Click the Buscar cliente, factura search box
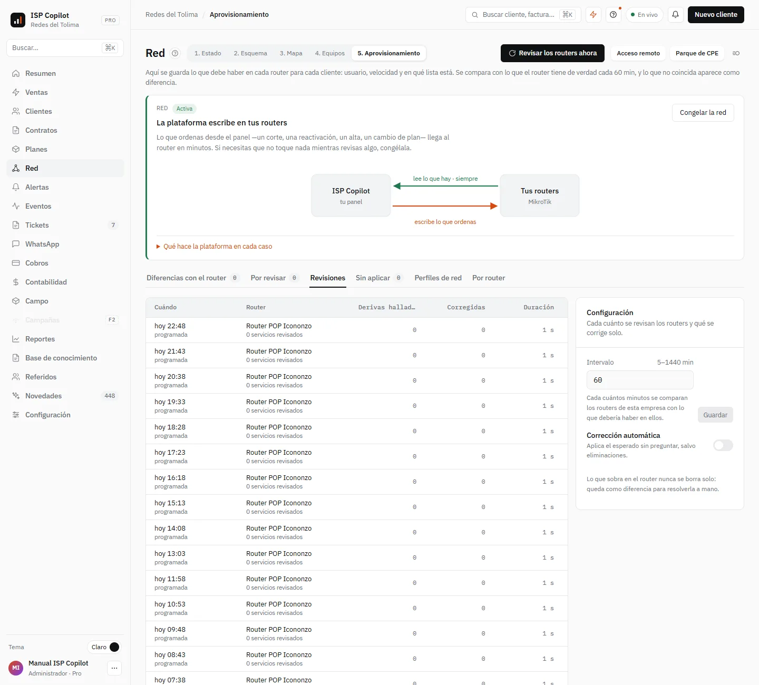759x685 pixels. [523, 15]
